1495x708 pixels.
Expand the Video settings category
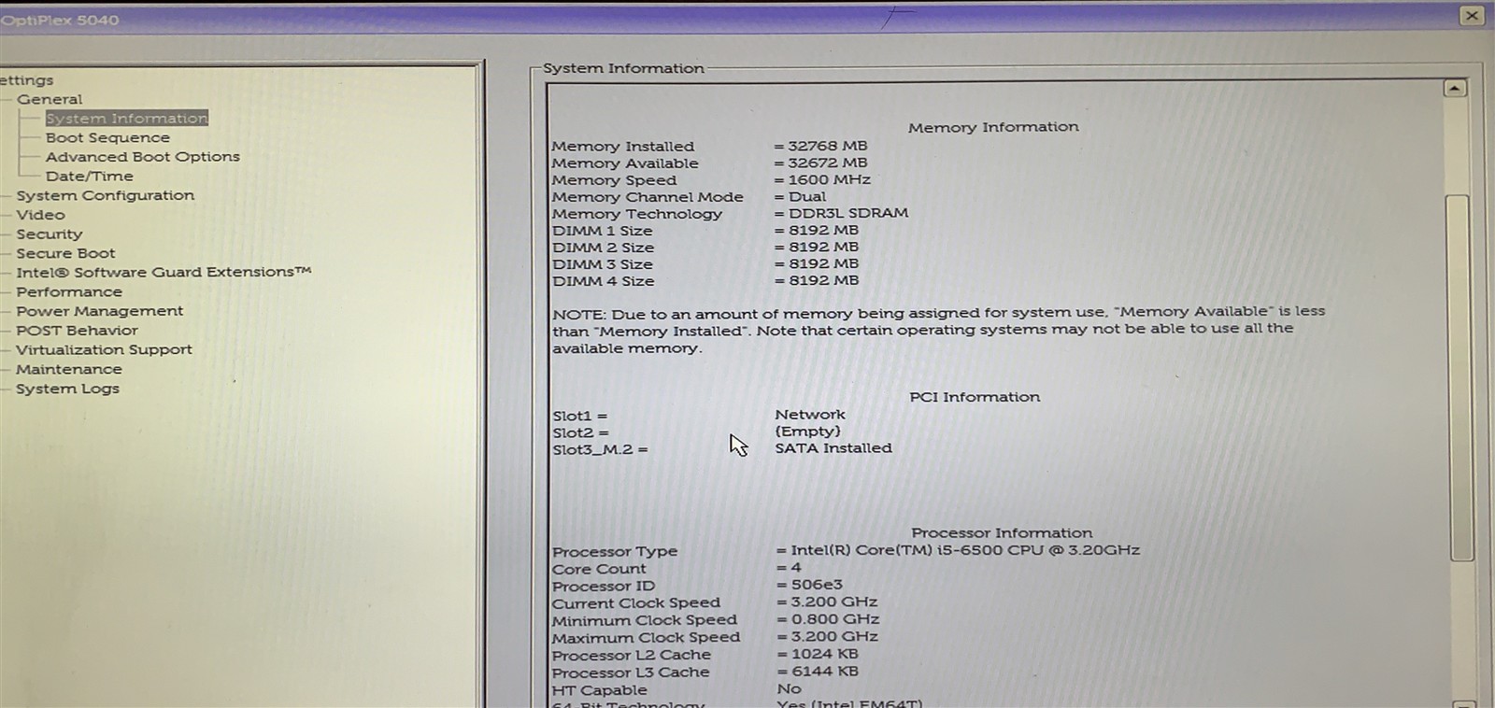point(40,215)
